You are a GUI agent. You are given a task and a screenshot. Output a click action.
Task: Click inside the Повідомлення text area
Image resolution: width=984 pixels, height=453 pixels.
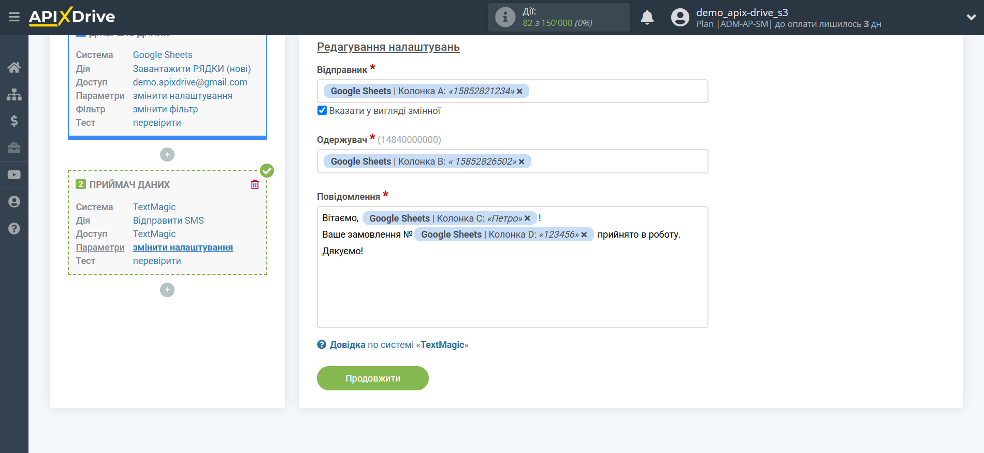[x=512, y=267]
